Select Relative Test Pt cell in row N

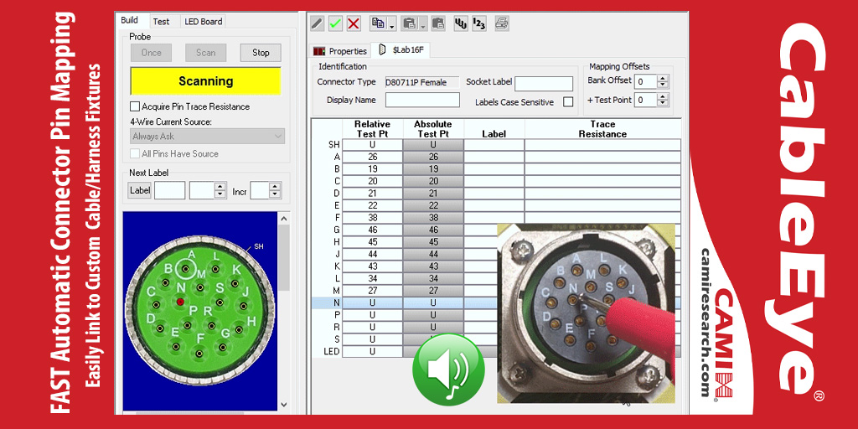372,302
